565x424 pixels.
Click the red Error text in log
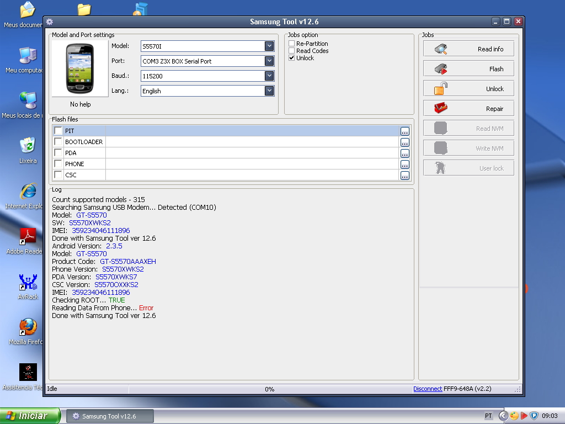coord(146,308)
